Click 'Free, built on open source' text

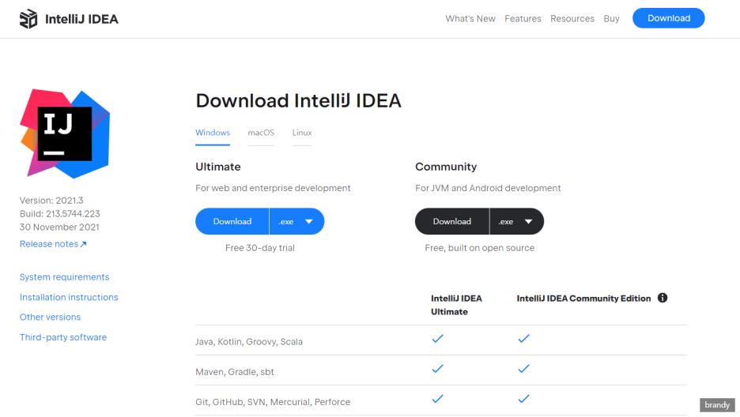point(479,248)
